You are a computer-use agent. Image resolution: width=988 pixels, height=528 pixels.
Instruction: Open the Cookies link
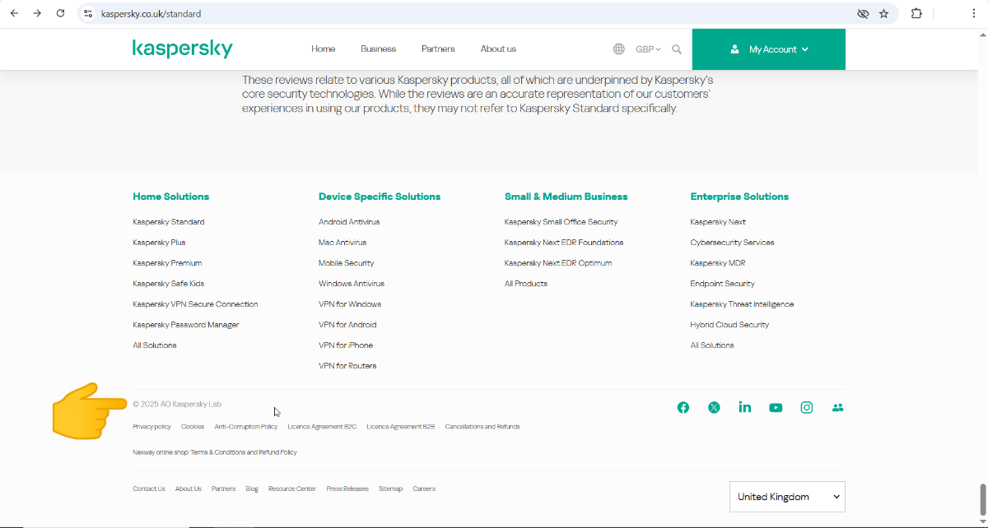pyautogui.click(x=193, y=427)
